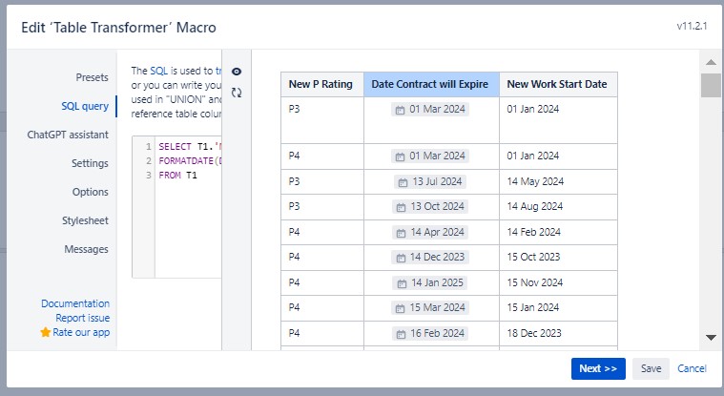724x396 pixels.
Task: Open the ChatGPT assistant tab
Action: 68,135
